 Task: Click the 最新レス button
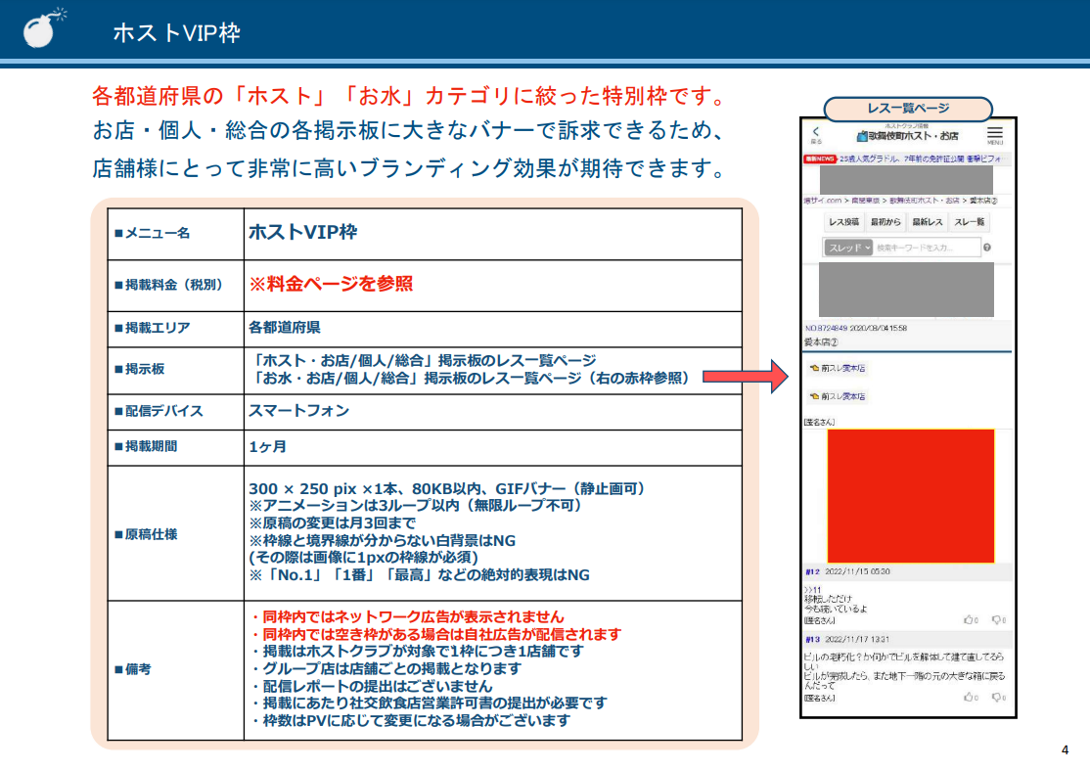[x=928, y=222]
